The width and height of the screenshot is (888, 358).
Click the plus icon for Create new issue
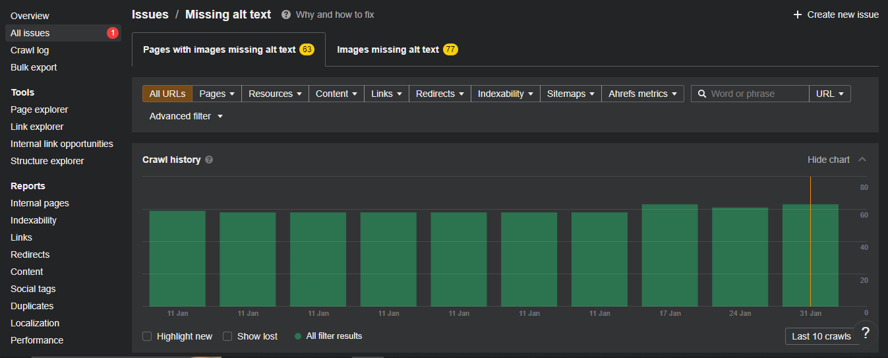(798, 15)
